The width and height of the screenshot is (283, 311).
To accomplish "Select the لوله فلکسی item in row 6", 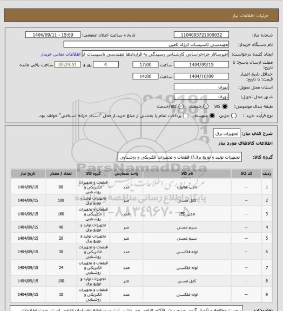I will 187,252.
